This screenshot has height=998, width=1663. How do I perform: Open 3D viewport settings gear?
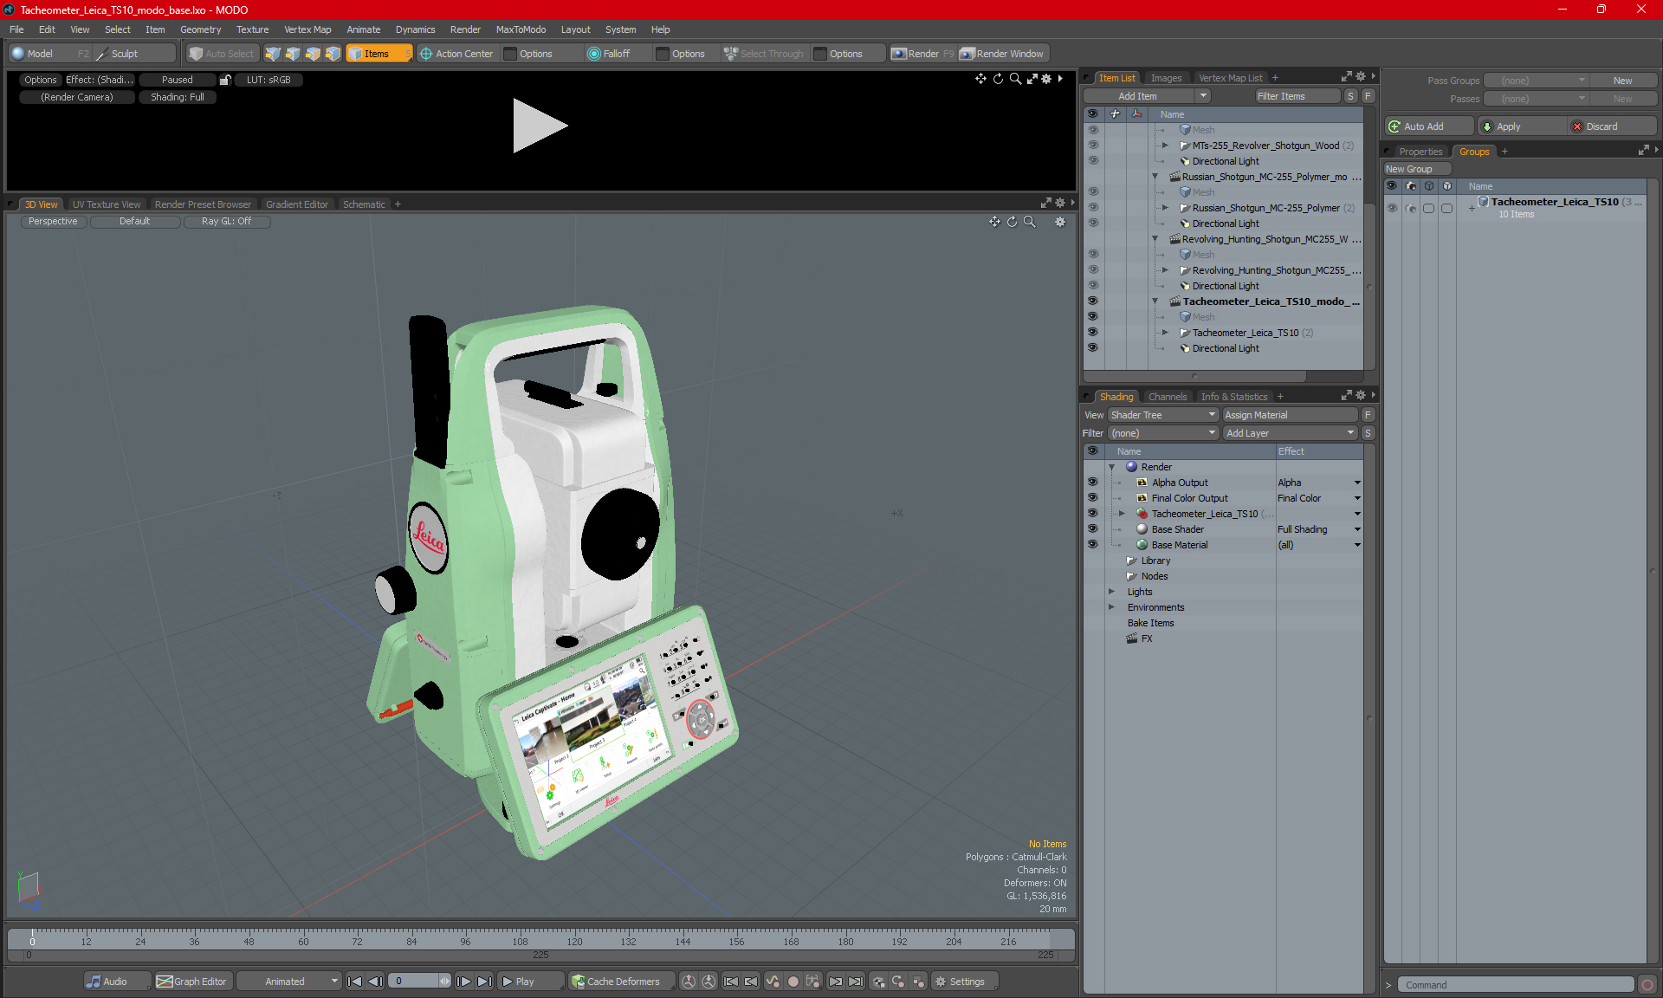coord(1060,222)
